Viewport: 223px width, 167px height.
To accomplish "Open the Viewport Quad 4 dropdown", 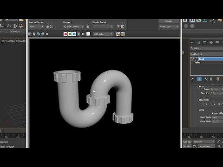I will pos(74,26).
